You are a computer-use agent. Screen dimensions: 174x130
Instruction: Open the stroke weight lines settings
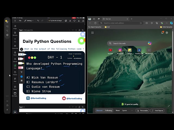(21, 80)
